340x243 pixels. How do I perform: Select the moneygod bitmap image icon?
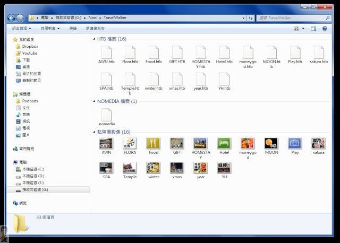[248, 143]
